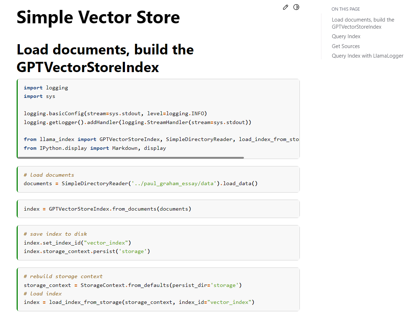Click the '# save index to disk' comment

(55, 234)
